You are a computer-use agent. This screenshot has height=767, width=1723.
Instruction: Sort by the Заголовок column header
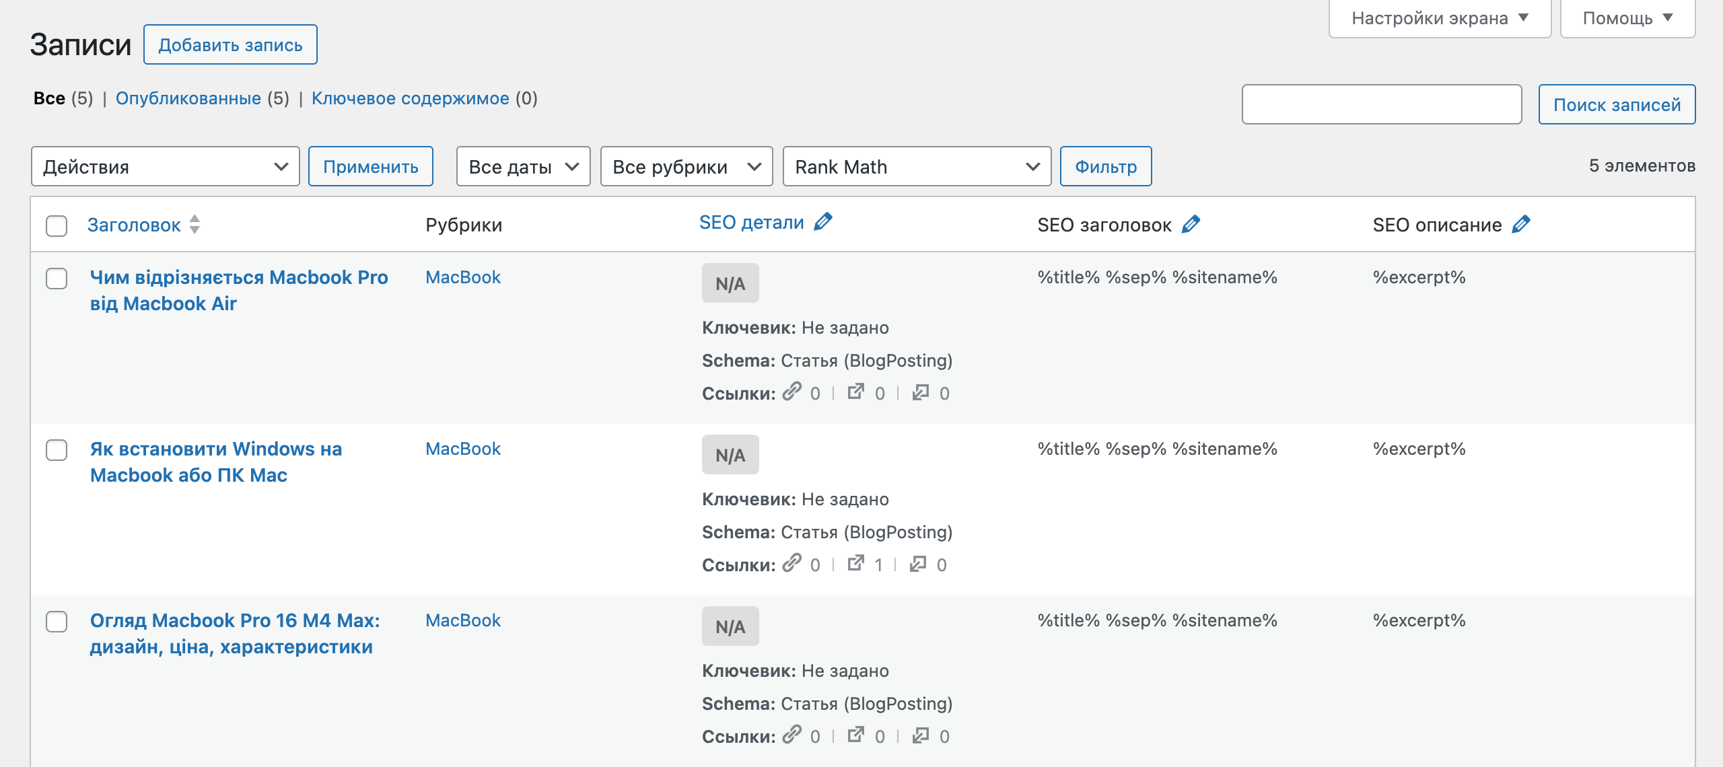pyautogui.click(x=134, y=225)
